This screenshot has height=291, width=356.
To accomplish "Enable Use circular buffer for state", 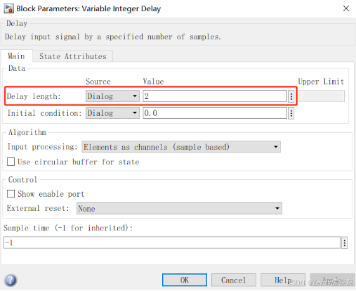I will pos(11,162).
